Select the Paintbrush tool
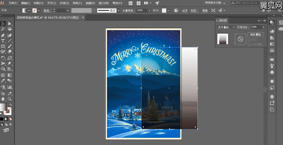 tap(9, 46)
